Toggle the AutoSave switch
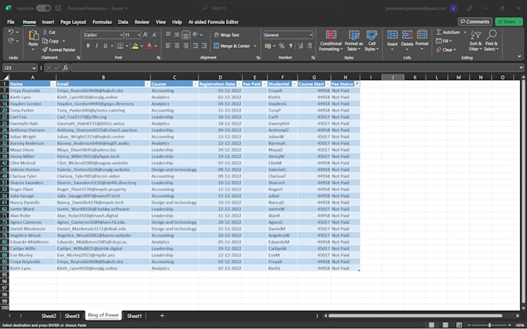Screen dimensions: 527x329 tap(43, 8)
